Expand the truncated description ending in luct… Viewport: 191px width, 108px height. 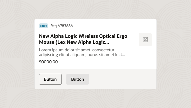coord(123,55)
